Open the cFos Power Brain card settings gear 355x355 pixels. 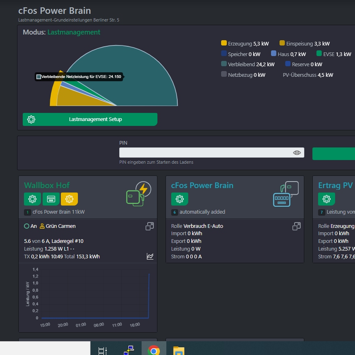(180, 199)
